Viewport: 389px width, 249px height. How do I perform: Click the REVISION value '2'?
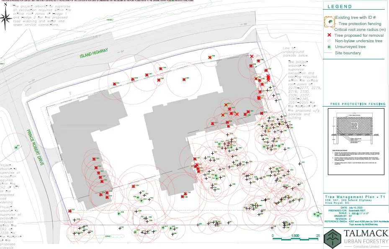tap(350, 219)
